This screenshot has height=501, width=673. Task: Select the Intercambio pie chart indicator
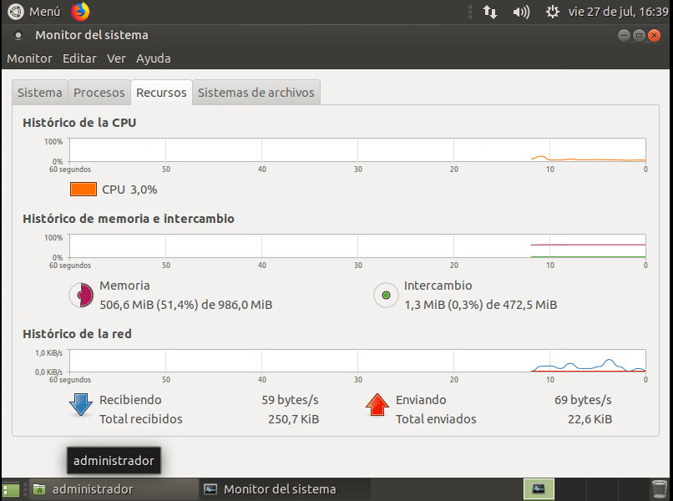[x=386, y=296]
